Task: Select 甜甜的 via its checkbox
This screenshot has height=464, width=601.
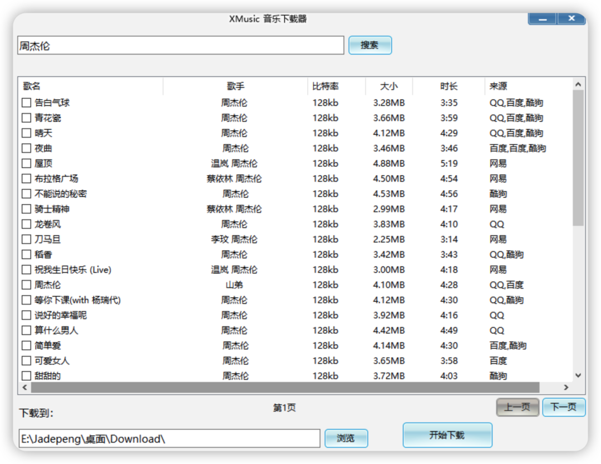Action: (26, 376)
